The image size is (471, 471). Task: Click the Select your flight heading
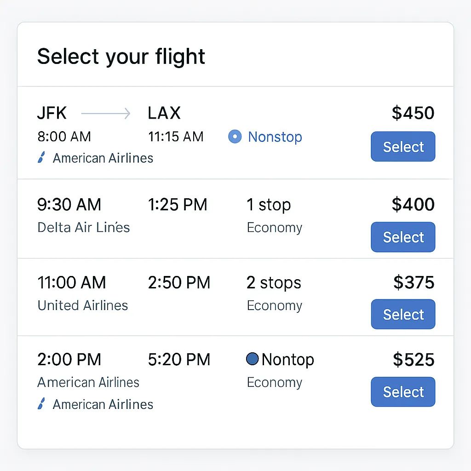[121, 57]
